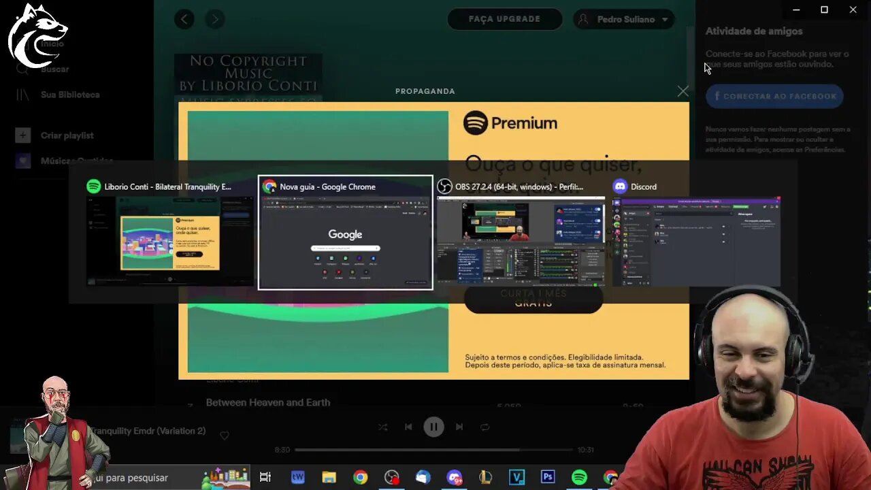This screenshot has width=871, height=490.
Task: Open Buscar in the Spotify sidebar
Action: pyautogui.click(x=43, y=69)
